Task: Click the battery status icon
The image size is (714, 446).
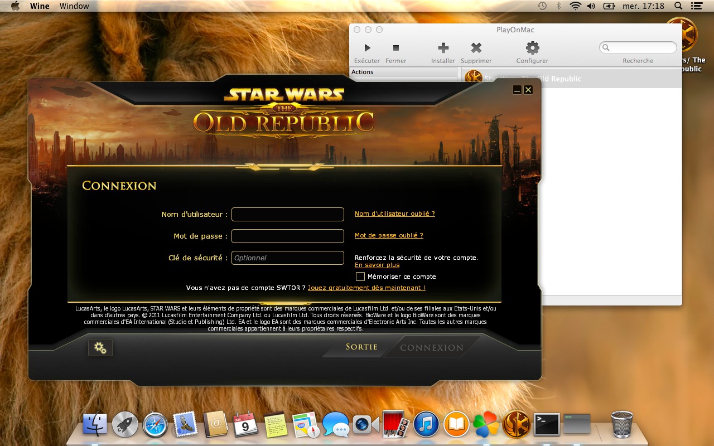Action: [609, 6]
